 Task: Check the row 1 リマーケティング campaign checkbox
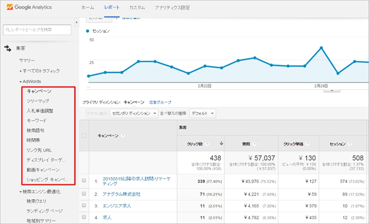click(84, 180)
